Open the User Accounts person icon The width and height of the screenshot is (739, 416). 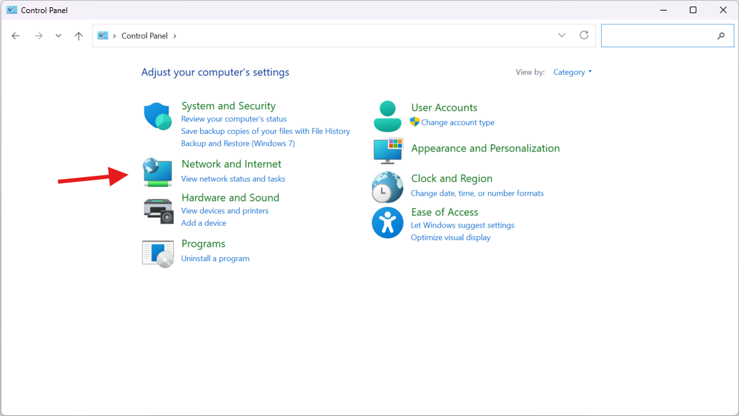(x=387, y=116)
